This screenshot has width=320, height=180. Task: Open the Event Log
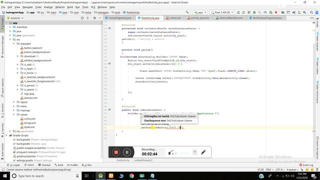306,165
